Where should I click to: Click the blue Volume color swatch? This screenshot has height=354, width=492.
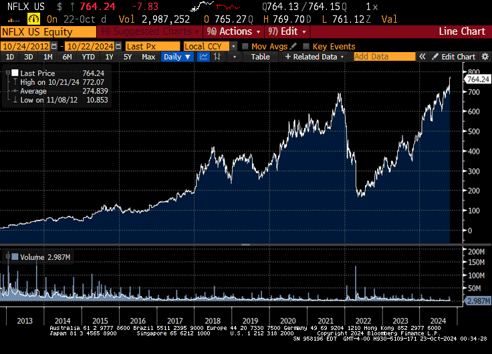[15, 256]
